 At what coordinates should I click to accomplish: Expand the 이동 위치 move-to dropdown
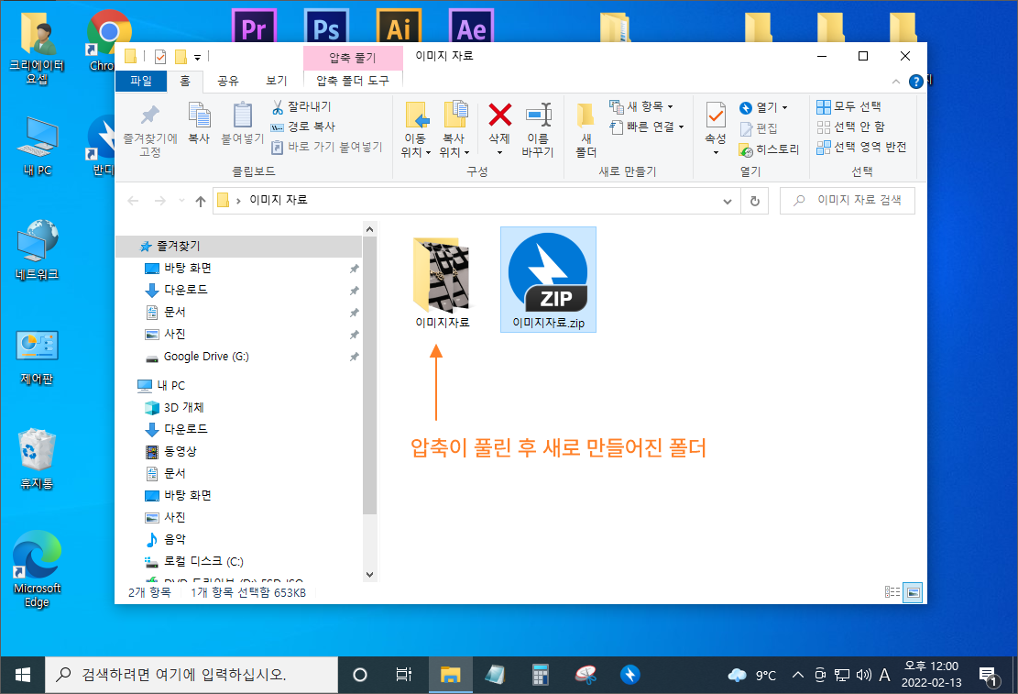pos(429,153)
